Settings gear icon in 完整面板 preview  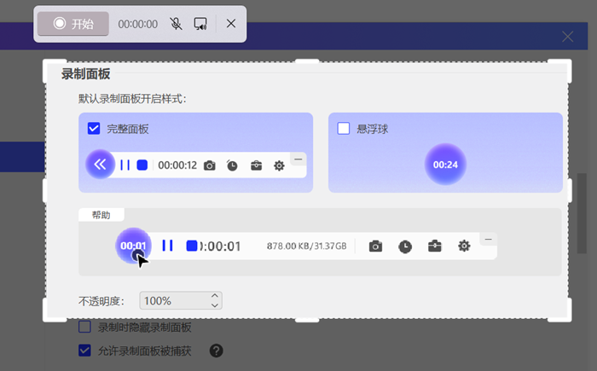tap(279, 165)
